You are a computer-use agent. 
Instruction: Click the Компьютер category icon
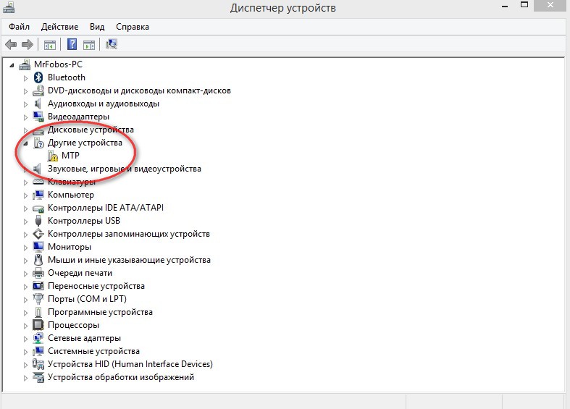coord(38,195)
